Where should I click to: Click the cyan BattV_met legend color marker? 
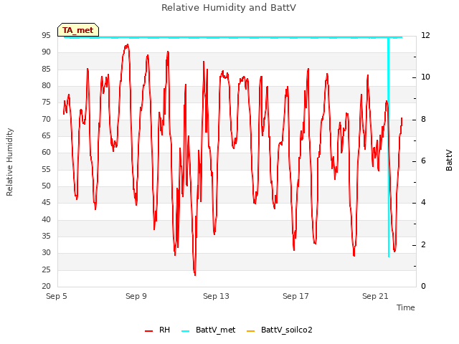[x=185, y=331]
